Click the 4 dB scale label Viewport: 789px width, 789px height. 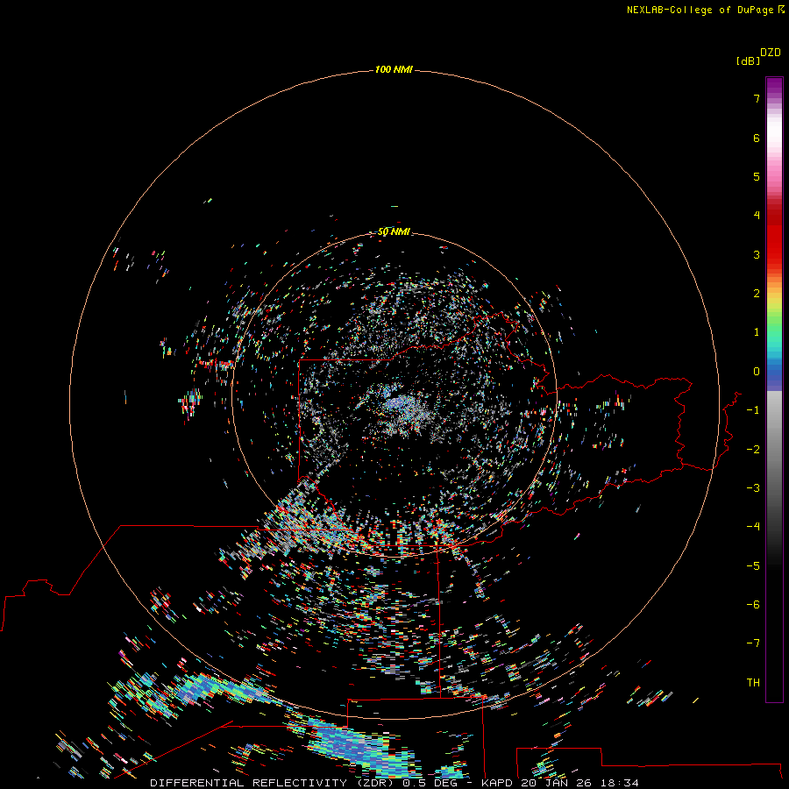coord(757,216)
